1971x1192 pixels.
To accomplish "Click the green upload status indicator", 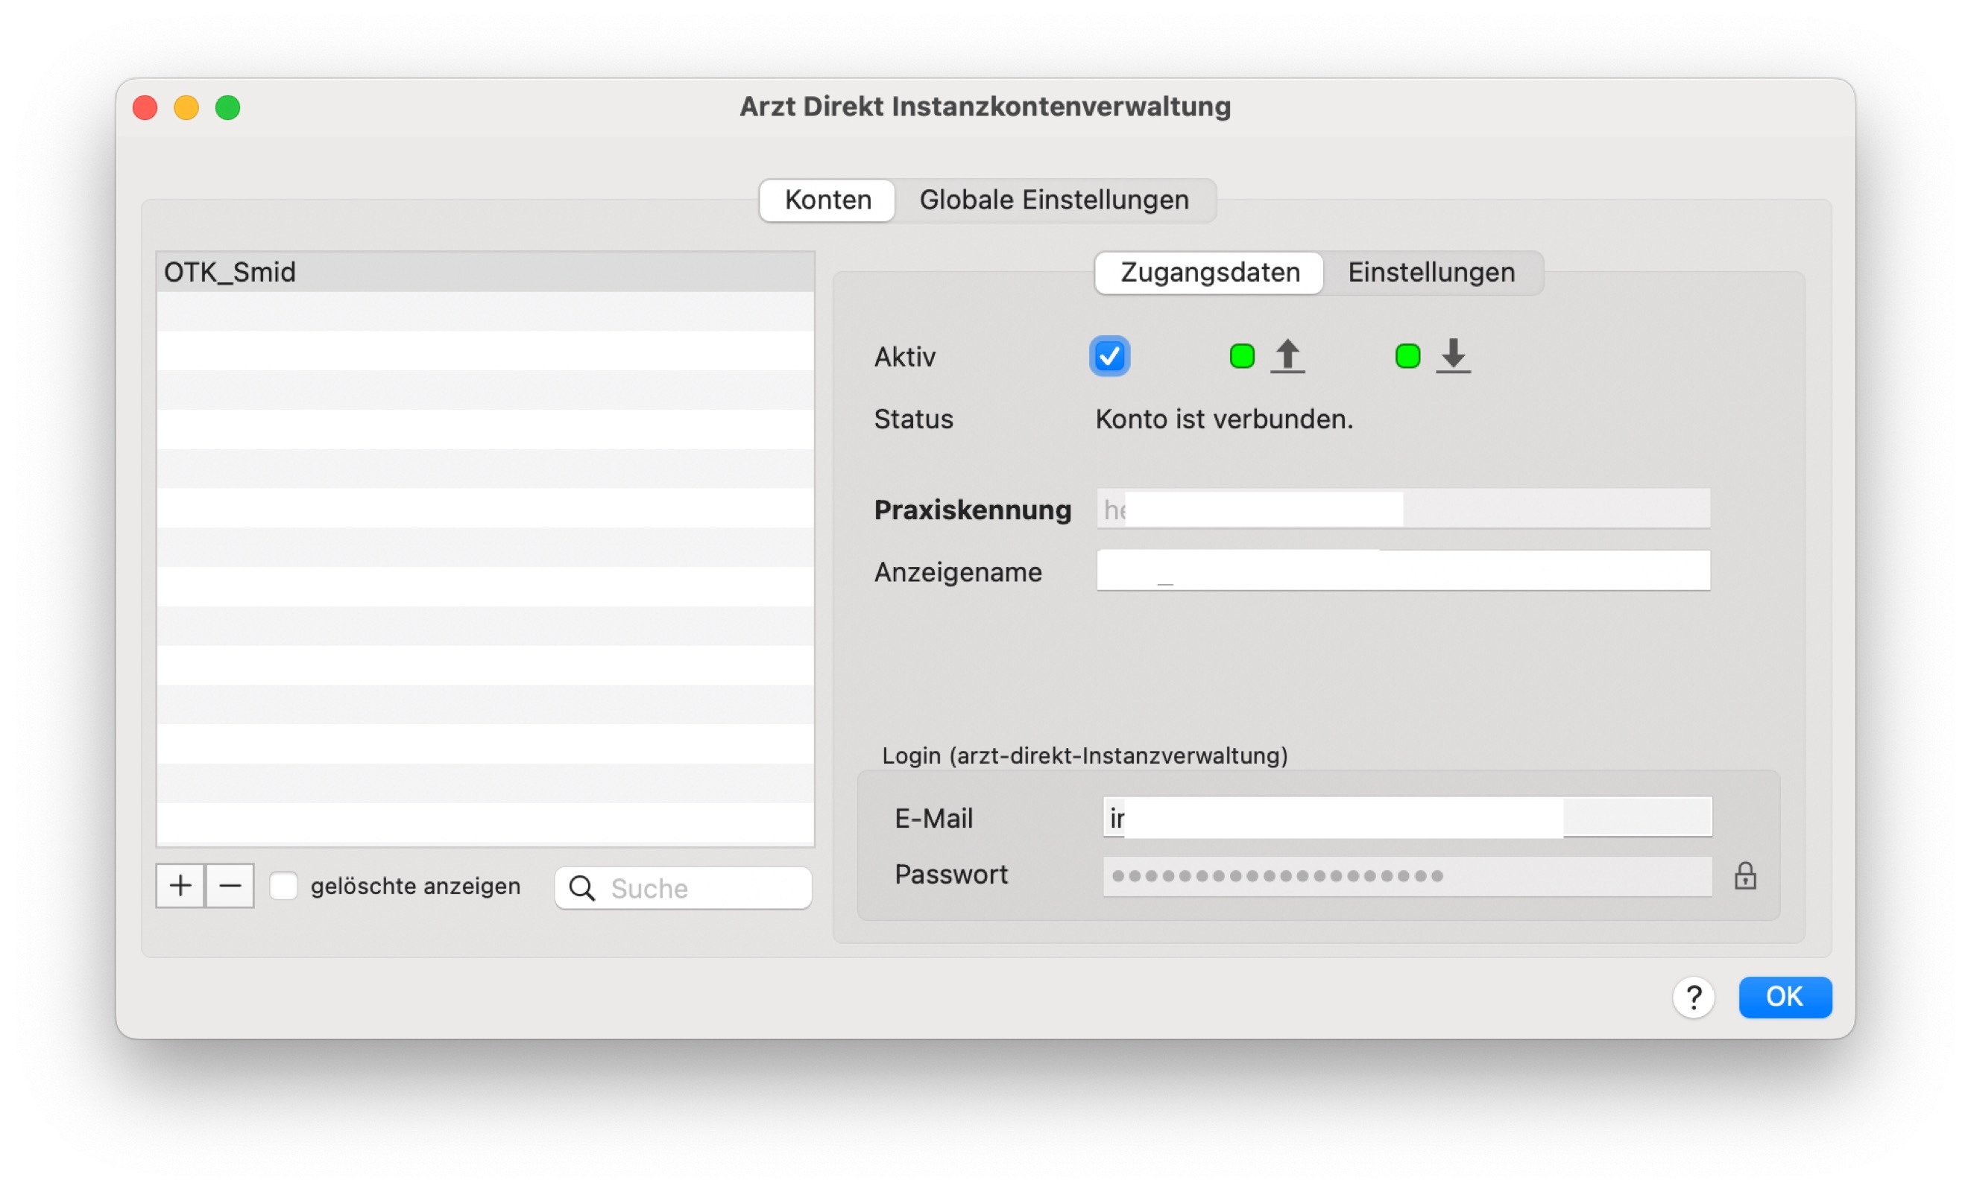I will coord(1242,357).
